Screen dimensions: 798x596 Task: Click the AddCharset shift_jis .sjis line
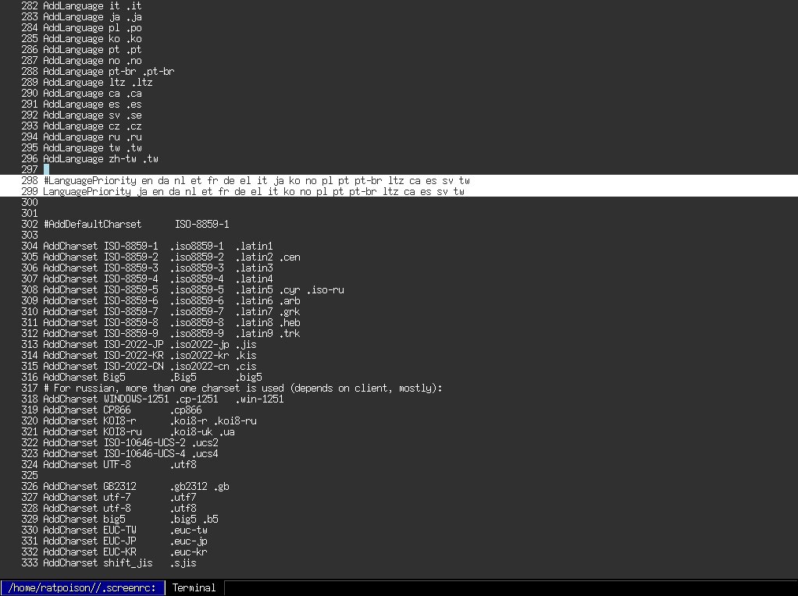click(119, 562)
